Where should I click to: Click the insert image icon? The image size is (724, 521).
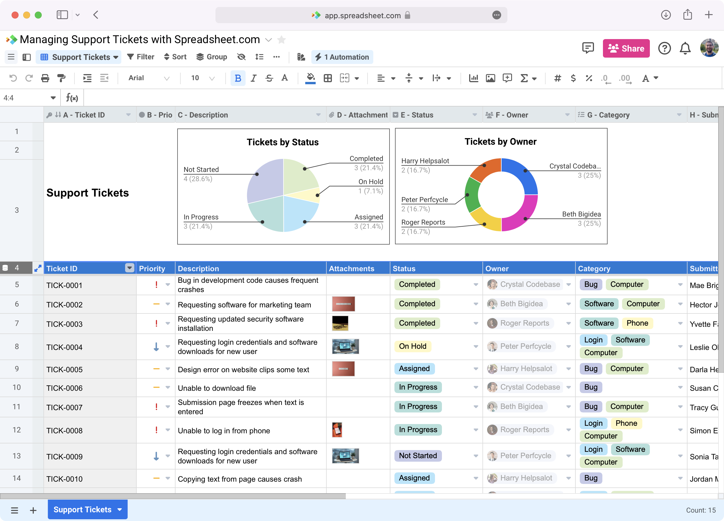point(490,78)
